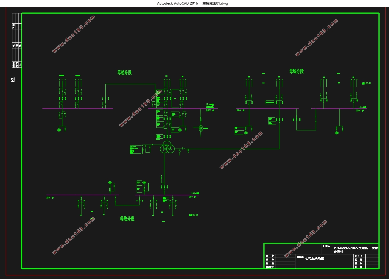Select the upper-left 母线分段 label

point(124,73)
